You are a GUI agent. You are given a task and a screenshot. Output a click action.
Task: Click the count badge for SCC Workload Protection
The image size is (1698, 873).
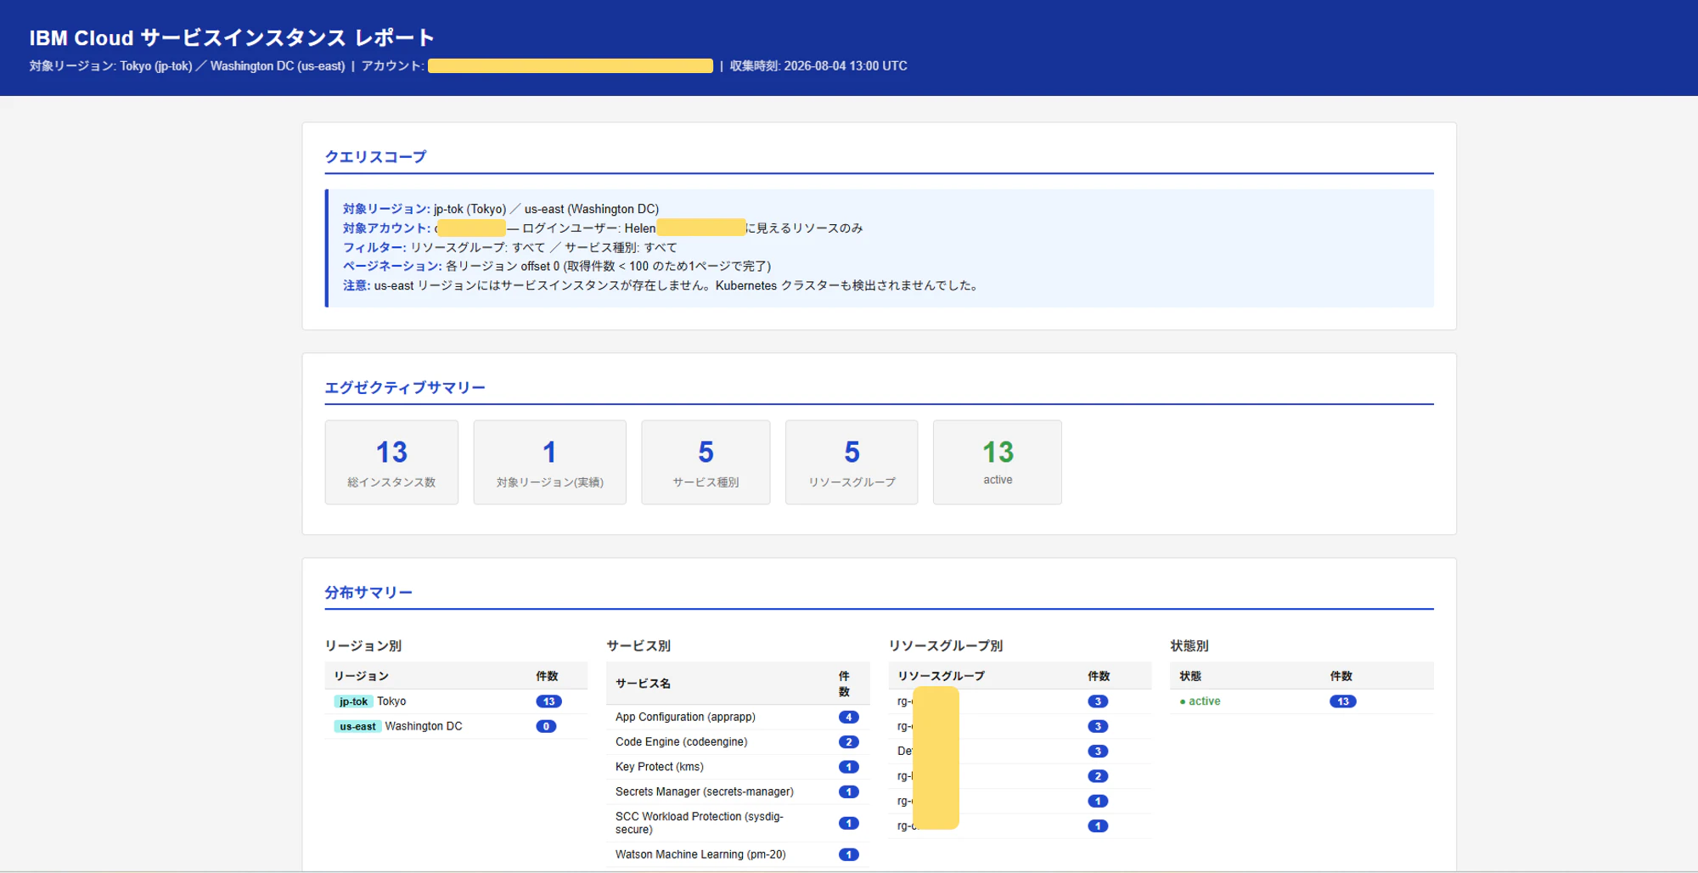pos(848,823)
